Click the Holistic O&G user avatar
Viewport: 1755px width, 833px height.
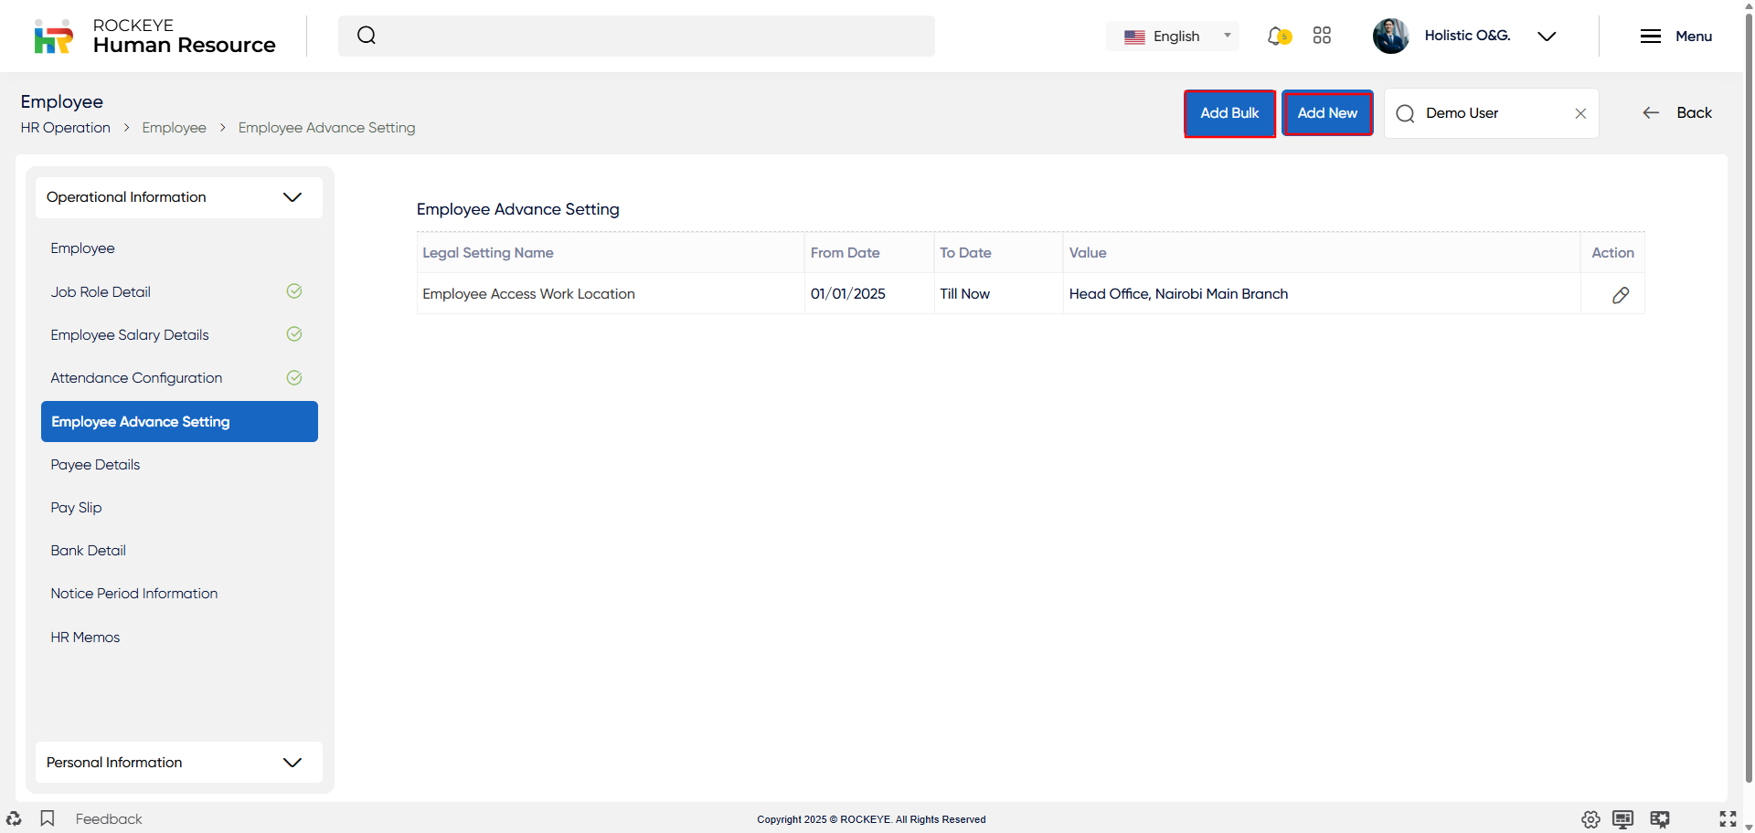pyautogui.click(x=1391, y=36)
